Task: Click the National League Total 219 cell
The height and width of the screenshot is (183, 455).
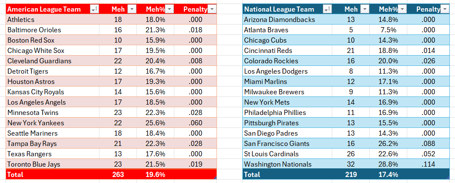Action: [351, 174]
